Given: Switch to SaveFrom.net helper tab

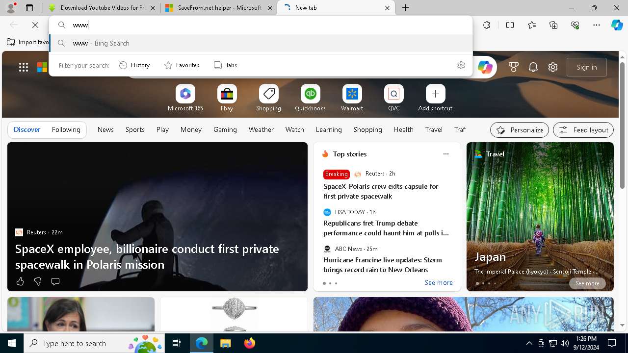Looking at the screenshot, I should tap(219, 8).
